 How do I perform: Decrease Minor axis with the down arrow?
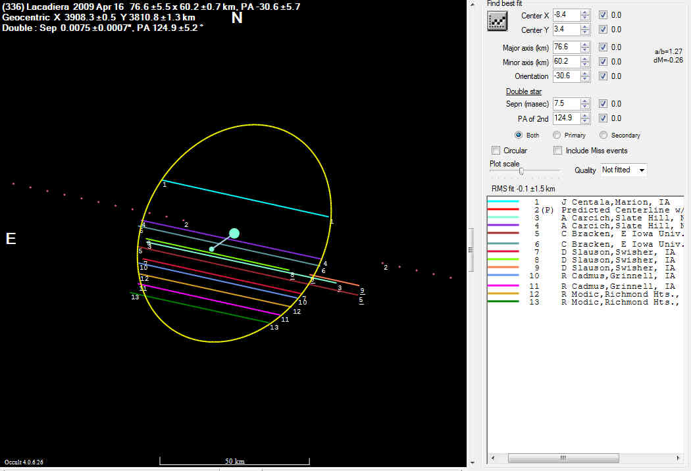click(x=585, y=64)
